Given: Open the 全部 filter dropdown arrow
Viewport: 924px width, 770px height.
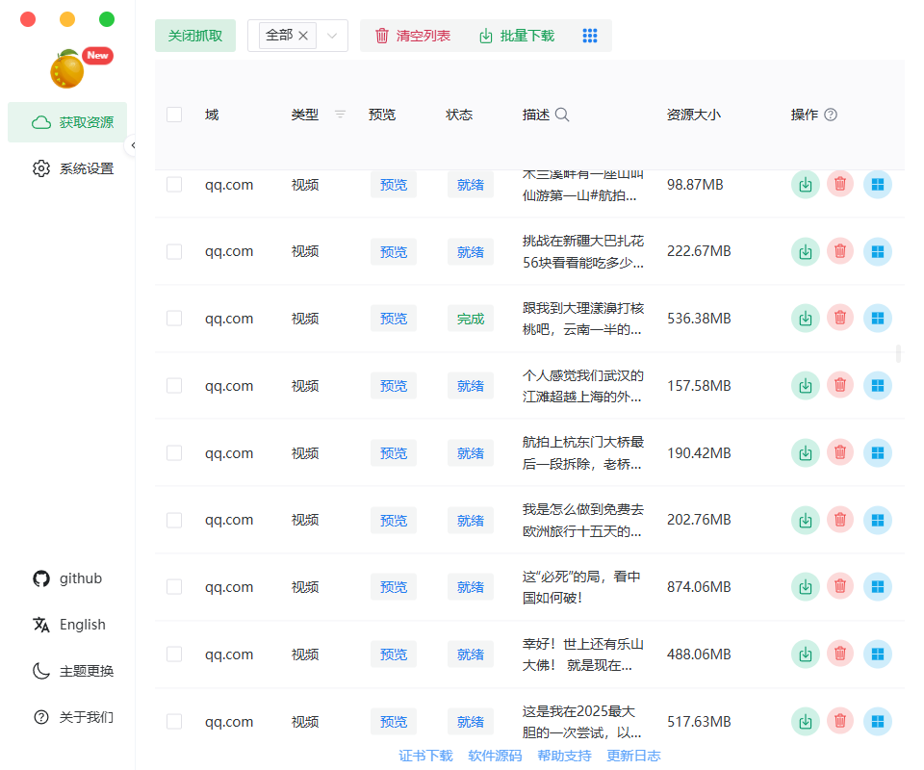Looking at the screenshot, I should (x=331, y=35).
